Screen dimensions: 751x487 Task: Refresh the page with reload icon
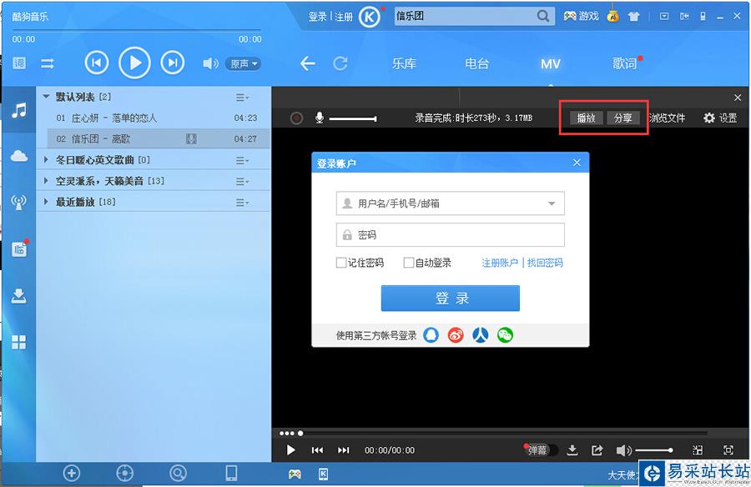pos(340,63)
